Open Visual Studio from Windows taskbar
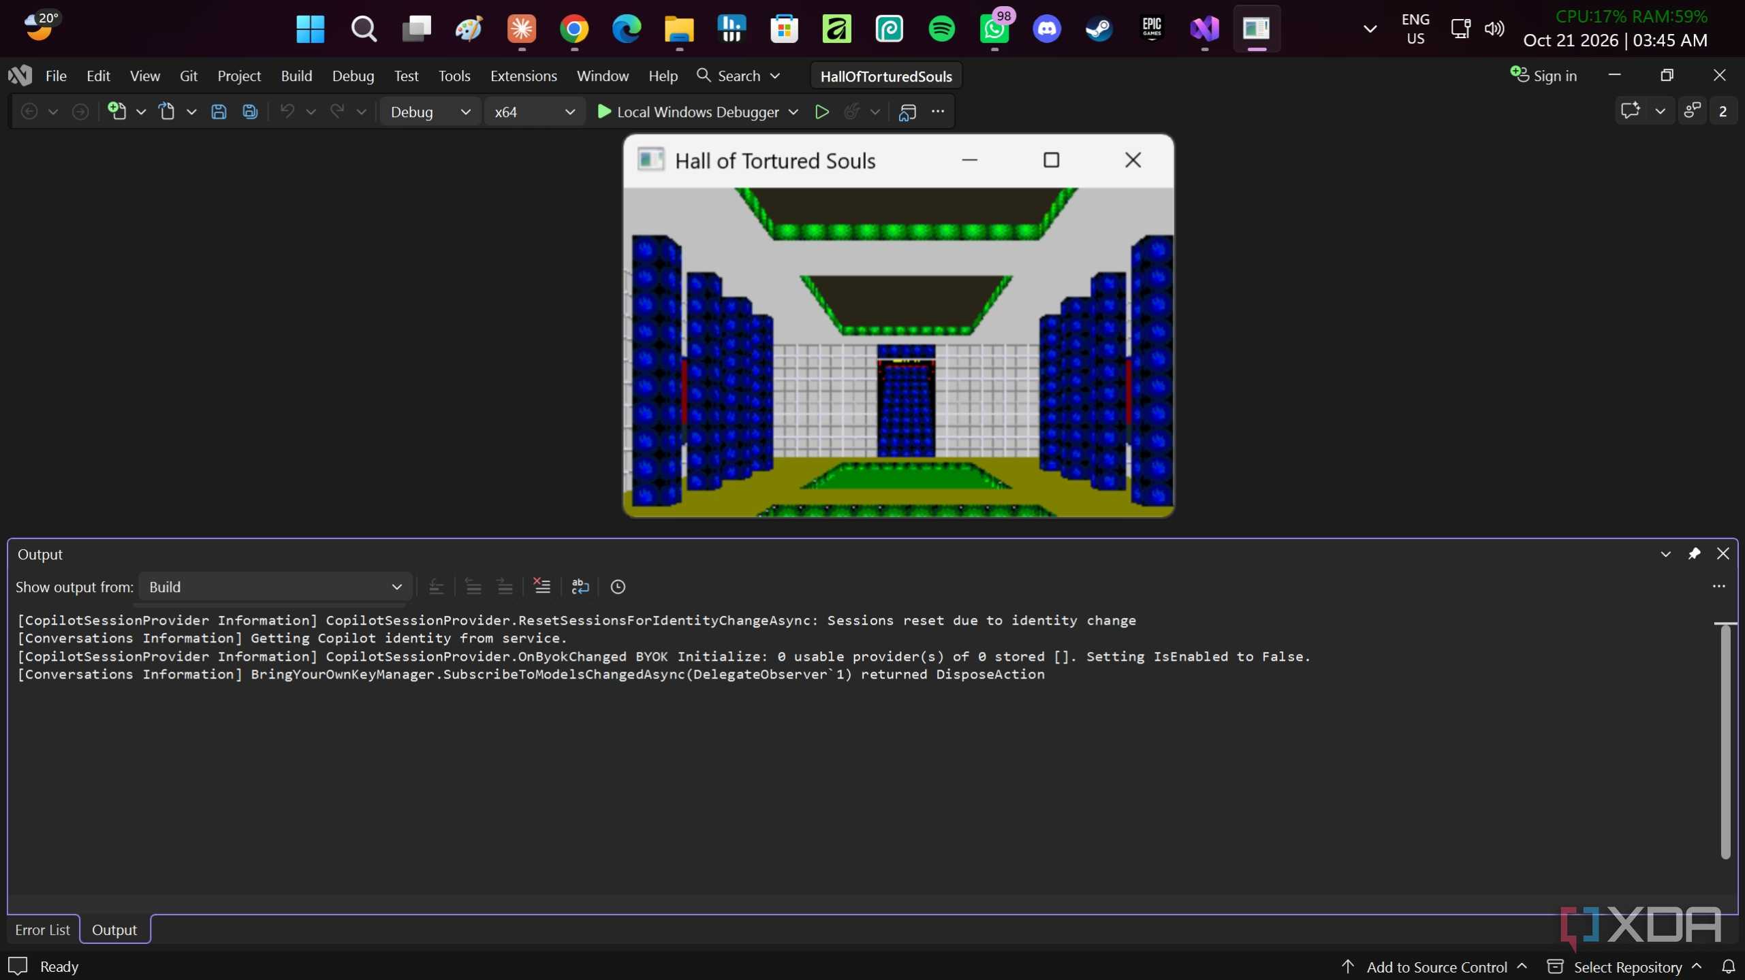1745x980 pixels. point(1204,29)
